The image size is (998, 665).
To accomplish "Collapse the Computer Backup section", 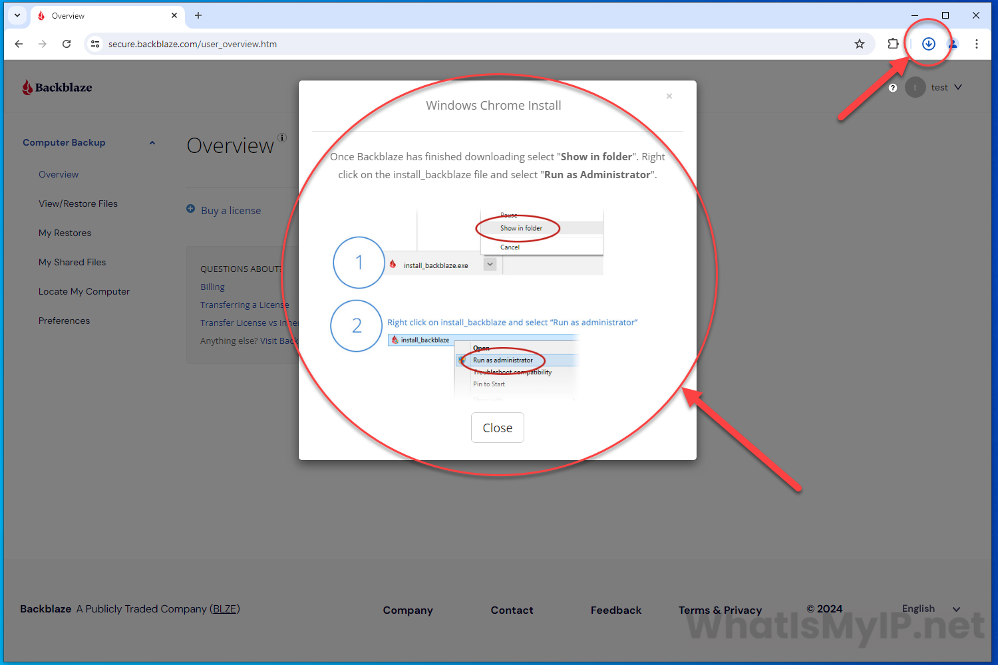I will pos(152,142).
